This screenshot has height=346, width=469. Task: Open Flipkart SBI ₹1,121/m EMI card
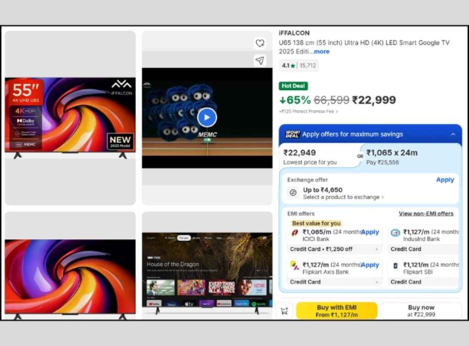pyautogui.click(x=424, y=273)
